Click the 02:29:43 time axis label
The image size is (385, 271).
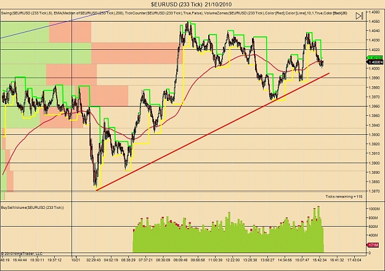(x=94, y=260)
